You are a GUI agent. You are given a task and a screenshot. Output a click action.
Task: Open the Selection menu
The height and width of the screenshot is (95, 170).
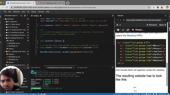point(16,12)
